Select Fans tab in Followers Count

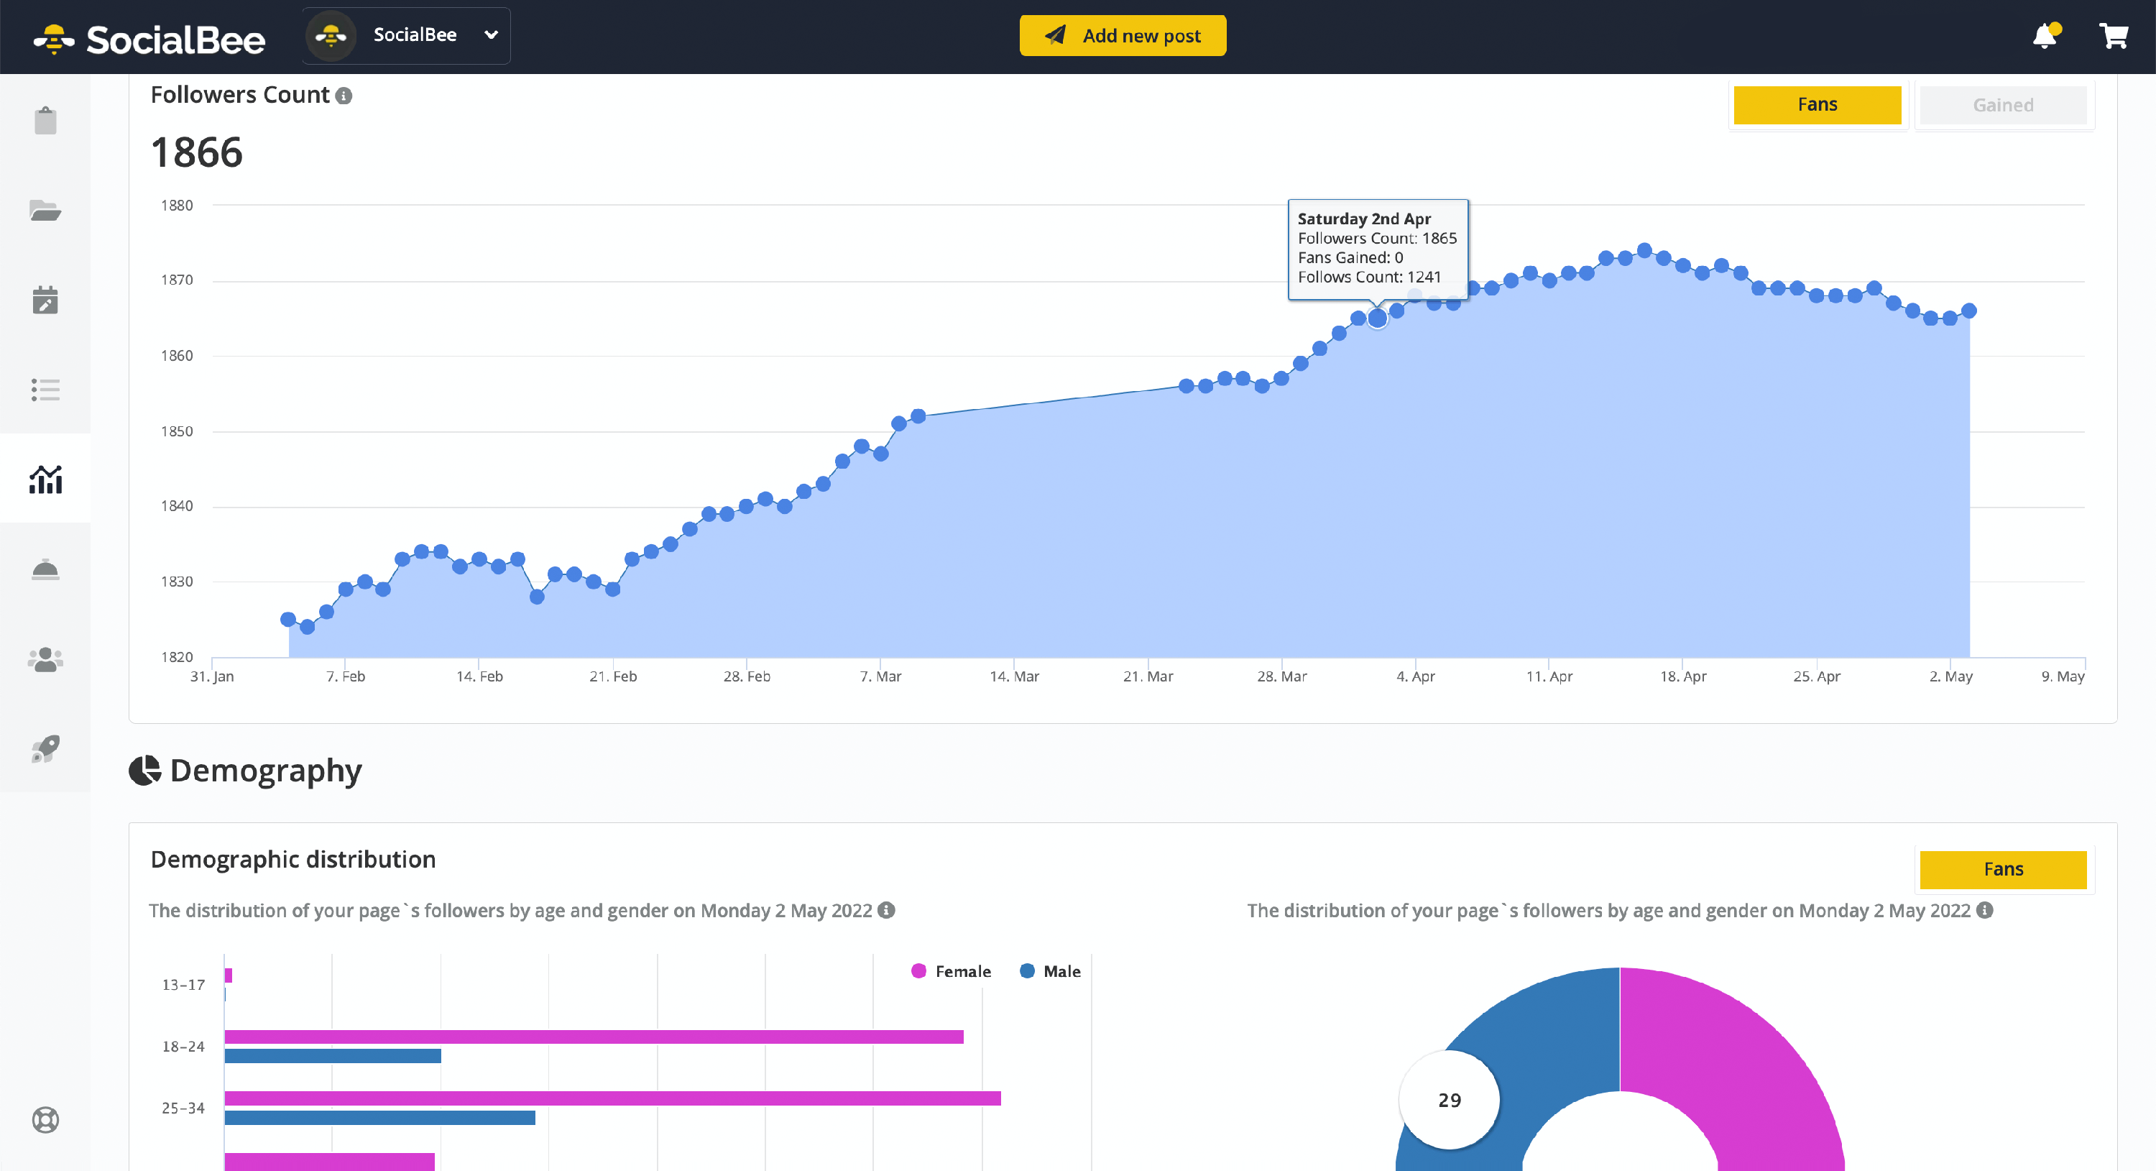(1817, 105)
